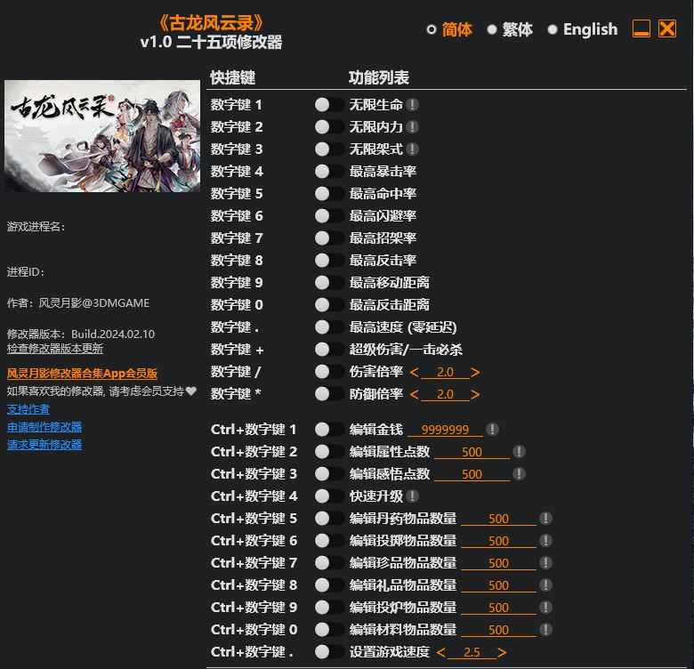Screen dimensions: 694x669
Task: Click the info icon beside 编辑金钱 value
Action: 492,429
